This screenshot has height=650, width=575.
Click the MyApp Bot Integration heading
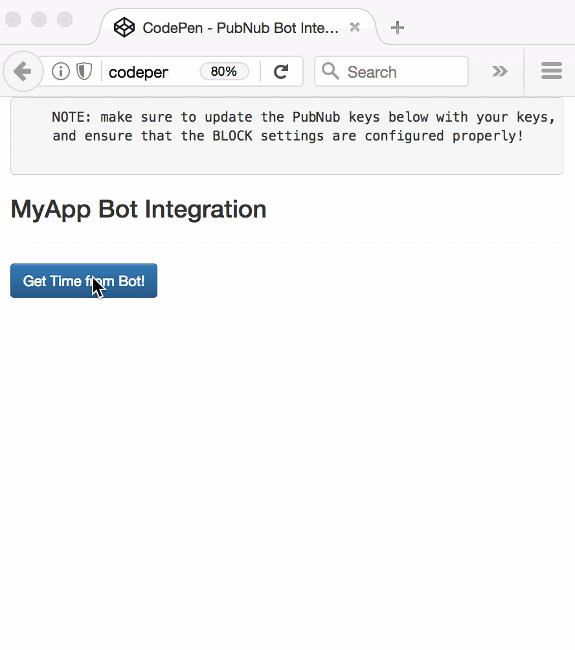[139, 209]
